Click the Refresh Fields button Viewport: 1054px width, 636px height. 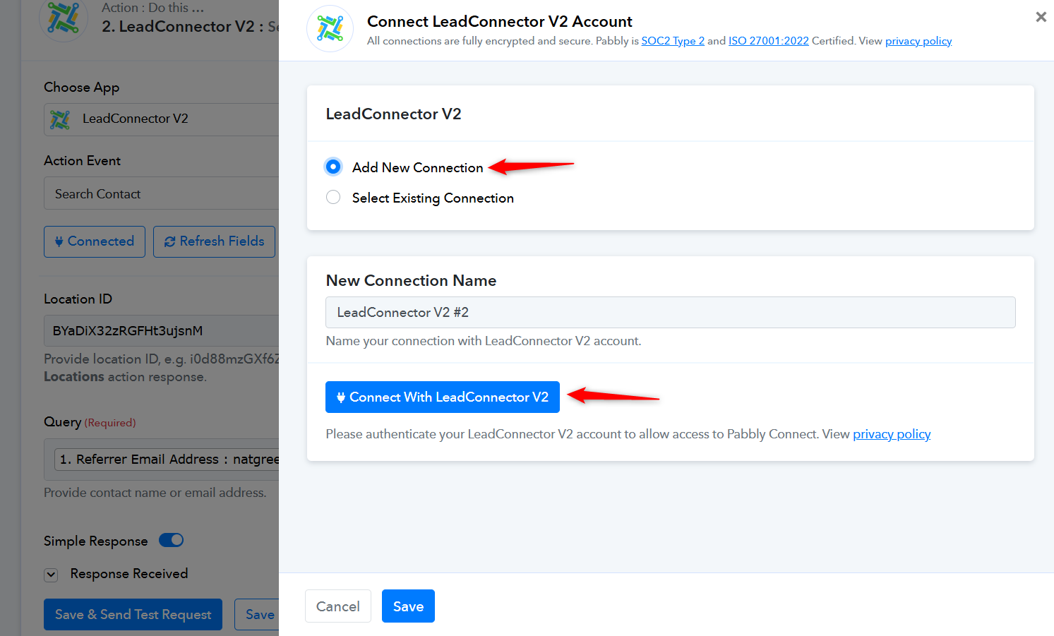pos(214,241)
